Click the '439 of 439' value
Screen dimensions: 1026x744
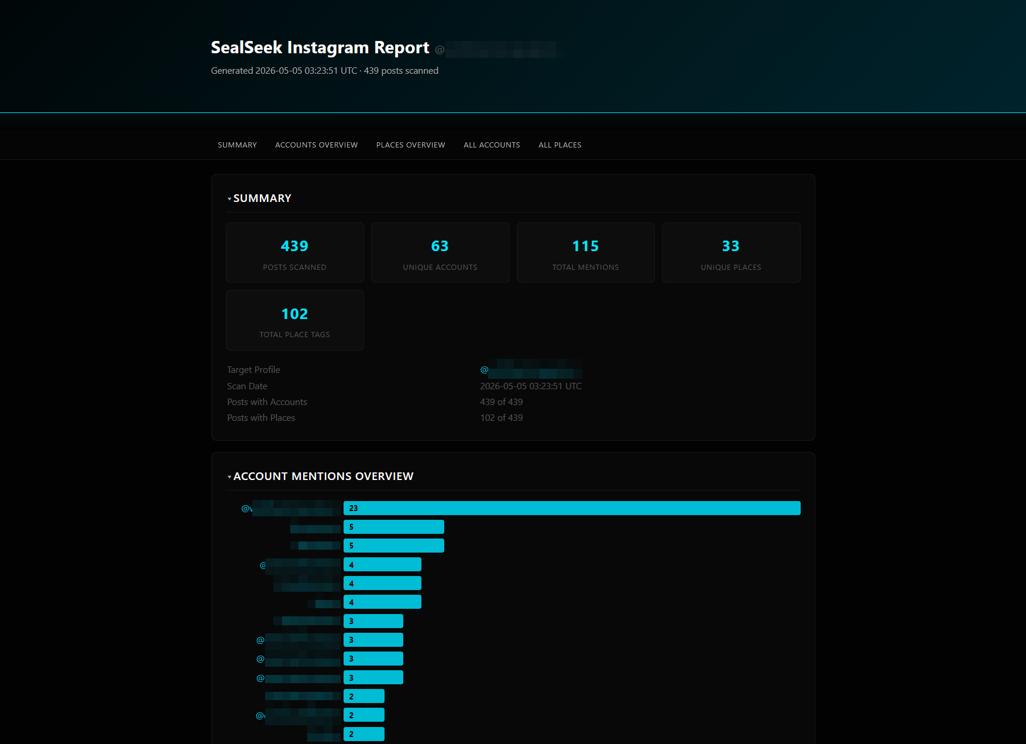click(x=502, y=402)
